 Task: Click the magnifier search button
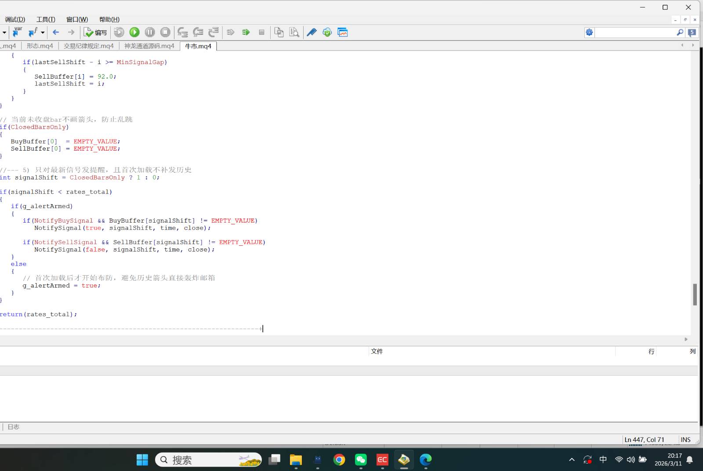(x=680, y=32)
